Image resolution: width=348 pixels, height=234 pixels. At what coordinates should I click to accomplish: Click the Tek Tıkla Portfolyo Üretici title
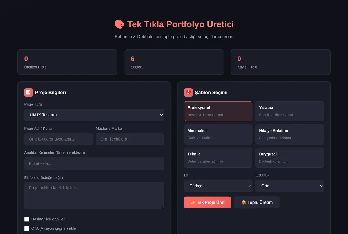pos(180,24)
